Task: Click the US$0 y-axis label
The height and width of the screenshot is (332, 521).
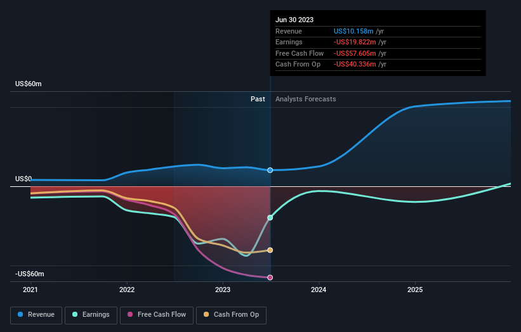Action: pyautogui.click(x=23, y=179)
